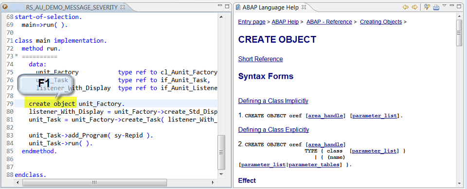Open Defining a Class Explicitly link

coord(274,130)
